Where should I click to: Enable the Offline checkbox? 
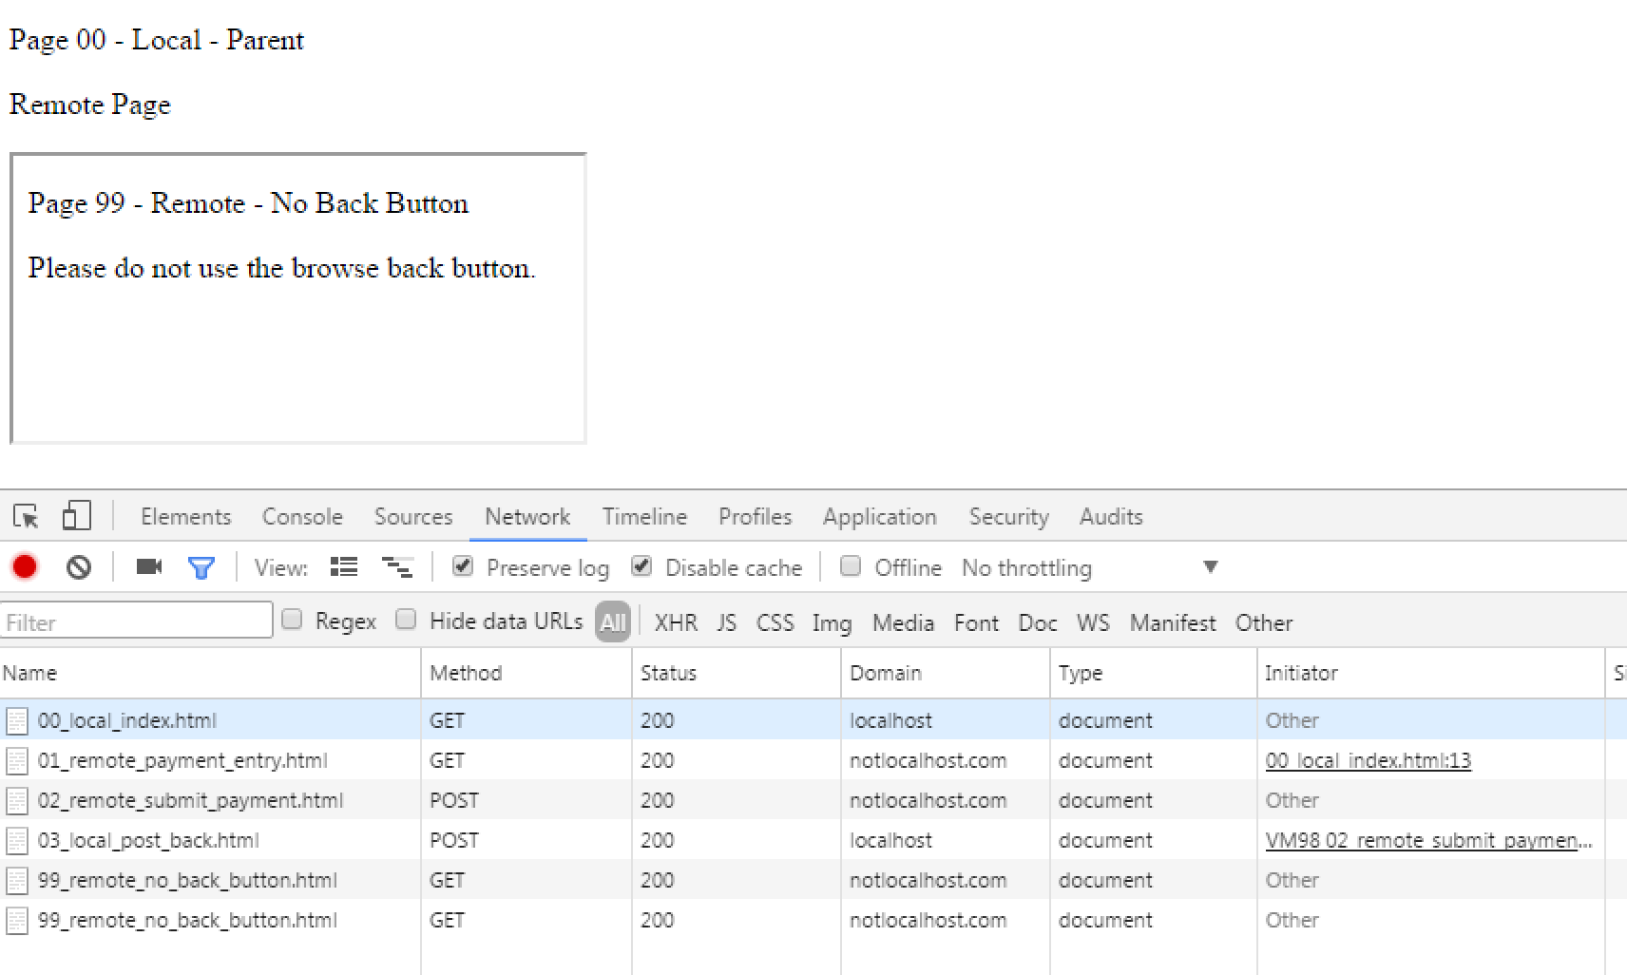point(851,566)
